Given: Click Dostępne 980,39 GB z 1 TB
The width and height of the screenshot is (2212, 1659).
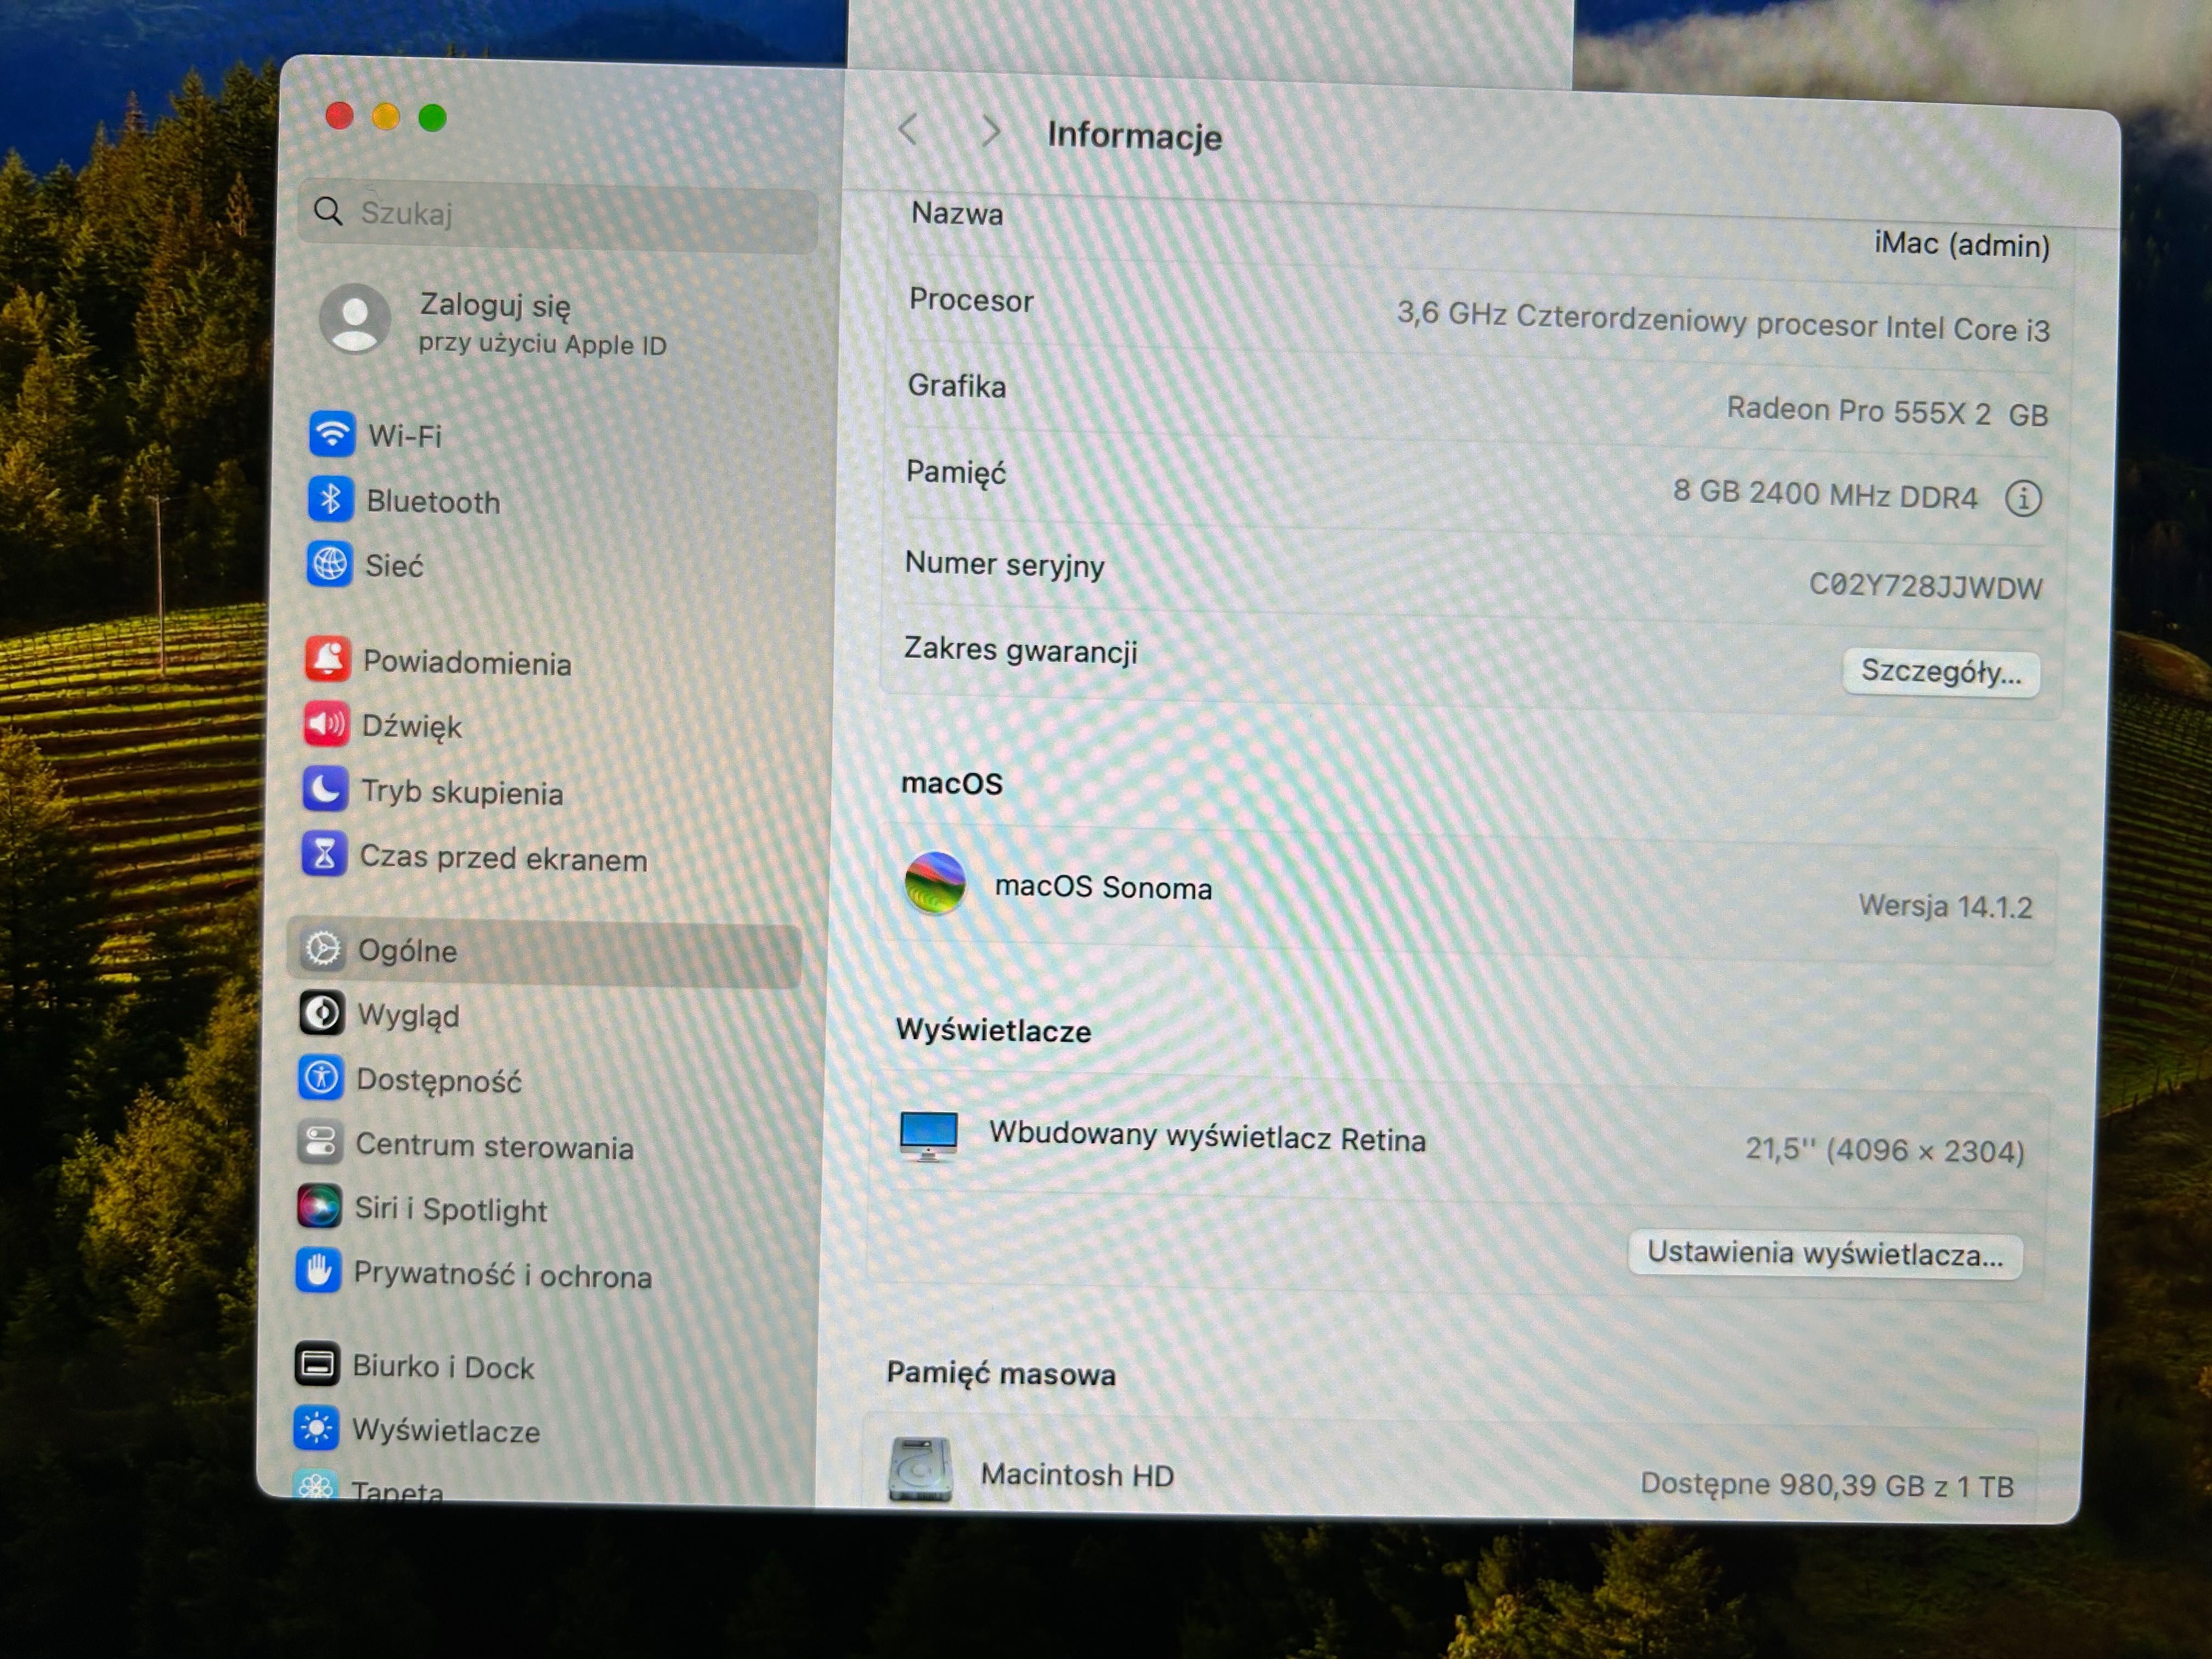Looking at the screenshot, I should click(x=1826, y=1485).
